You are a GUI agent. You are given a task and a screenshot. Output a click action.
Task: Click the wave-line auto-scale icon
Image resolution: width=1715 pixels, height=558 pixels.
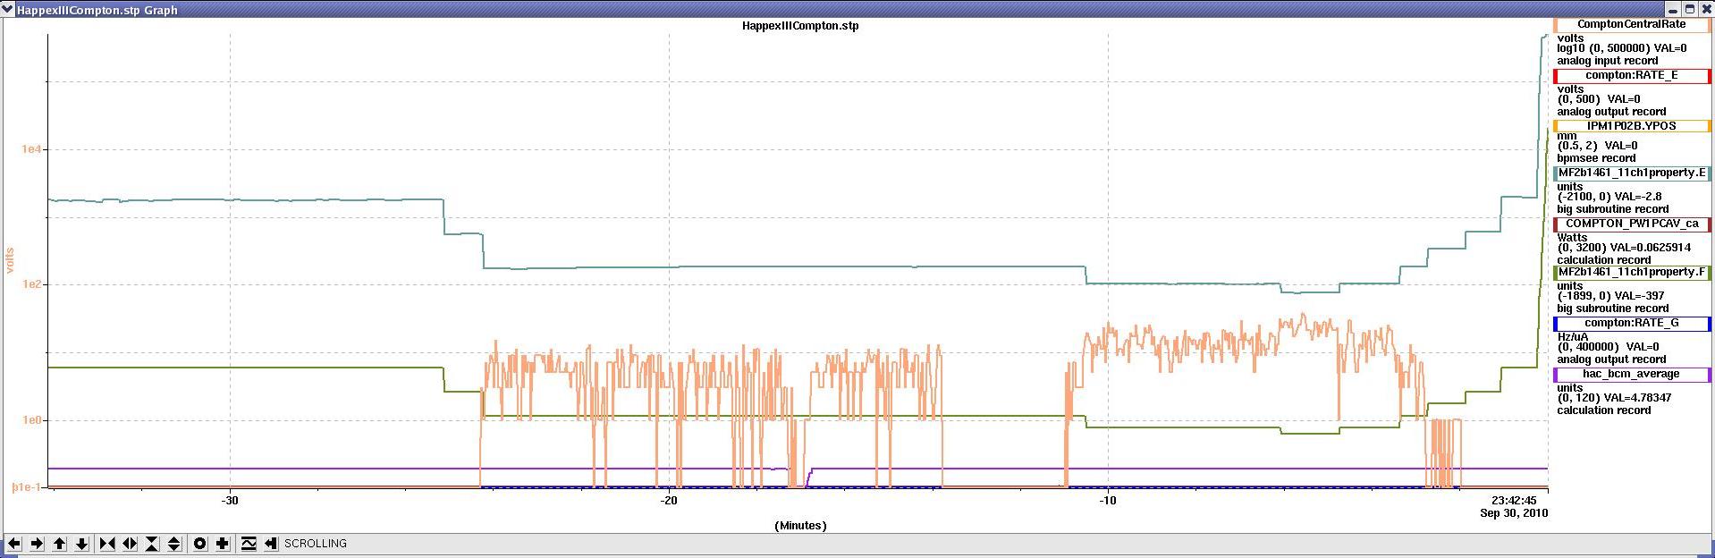coord(249,544)
